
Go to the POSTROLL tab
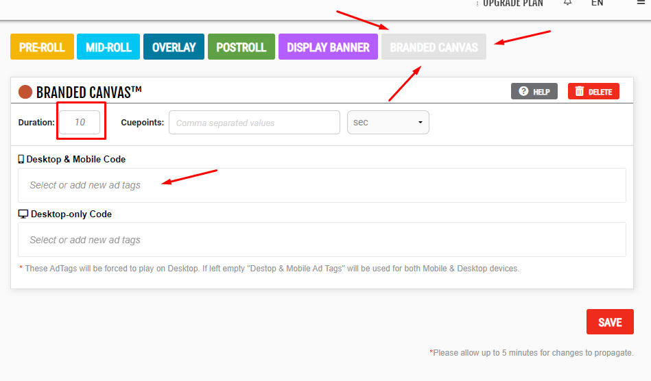point(241,47)
